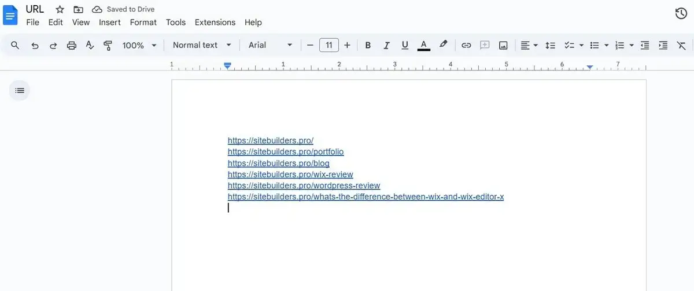Open the wix-and-wix-editor-x difference link
This screenshot has height=291, width=694.
(366, 197)
